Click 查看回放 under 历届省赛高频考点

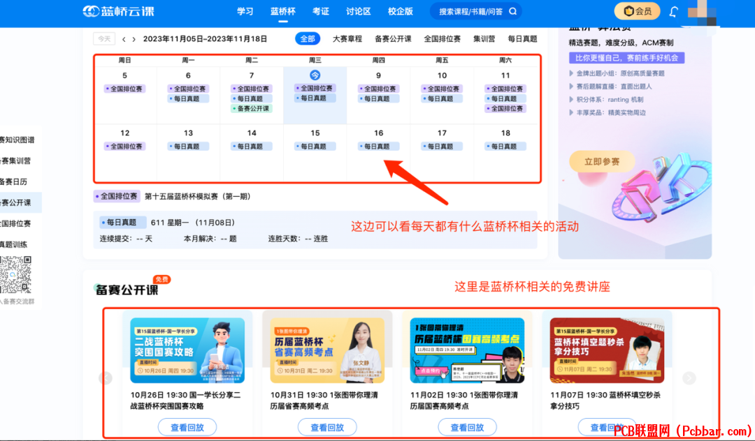[x=327, y=427]
